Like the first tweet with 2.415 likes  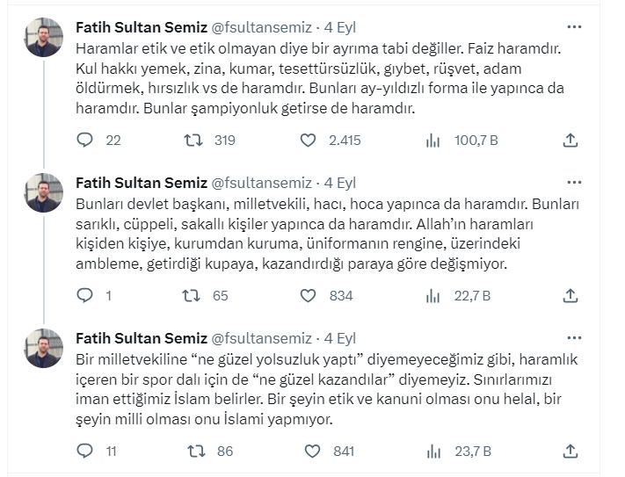point(309,140)
